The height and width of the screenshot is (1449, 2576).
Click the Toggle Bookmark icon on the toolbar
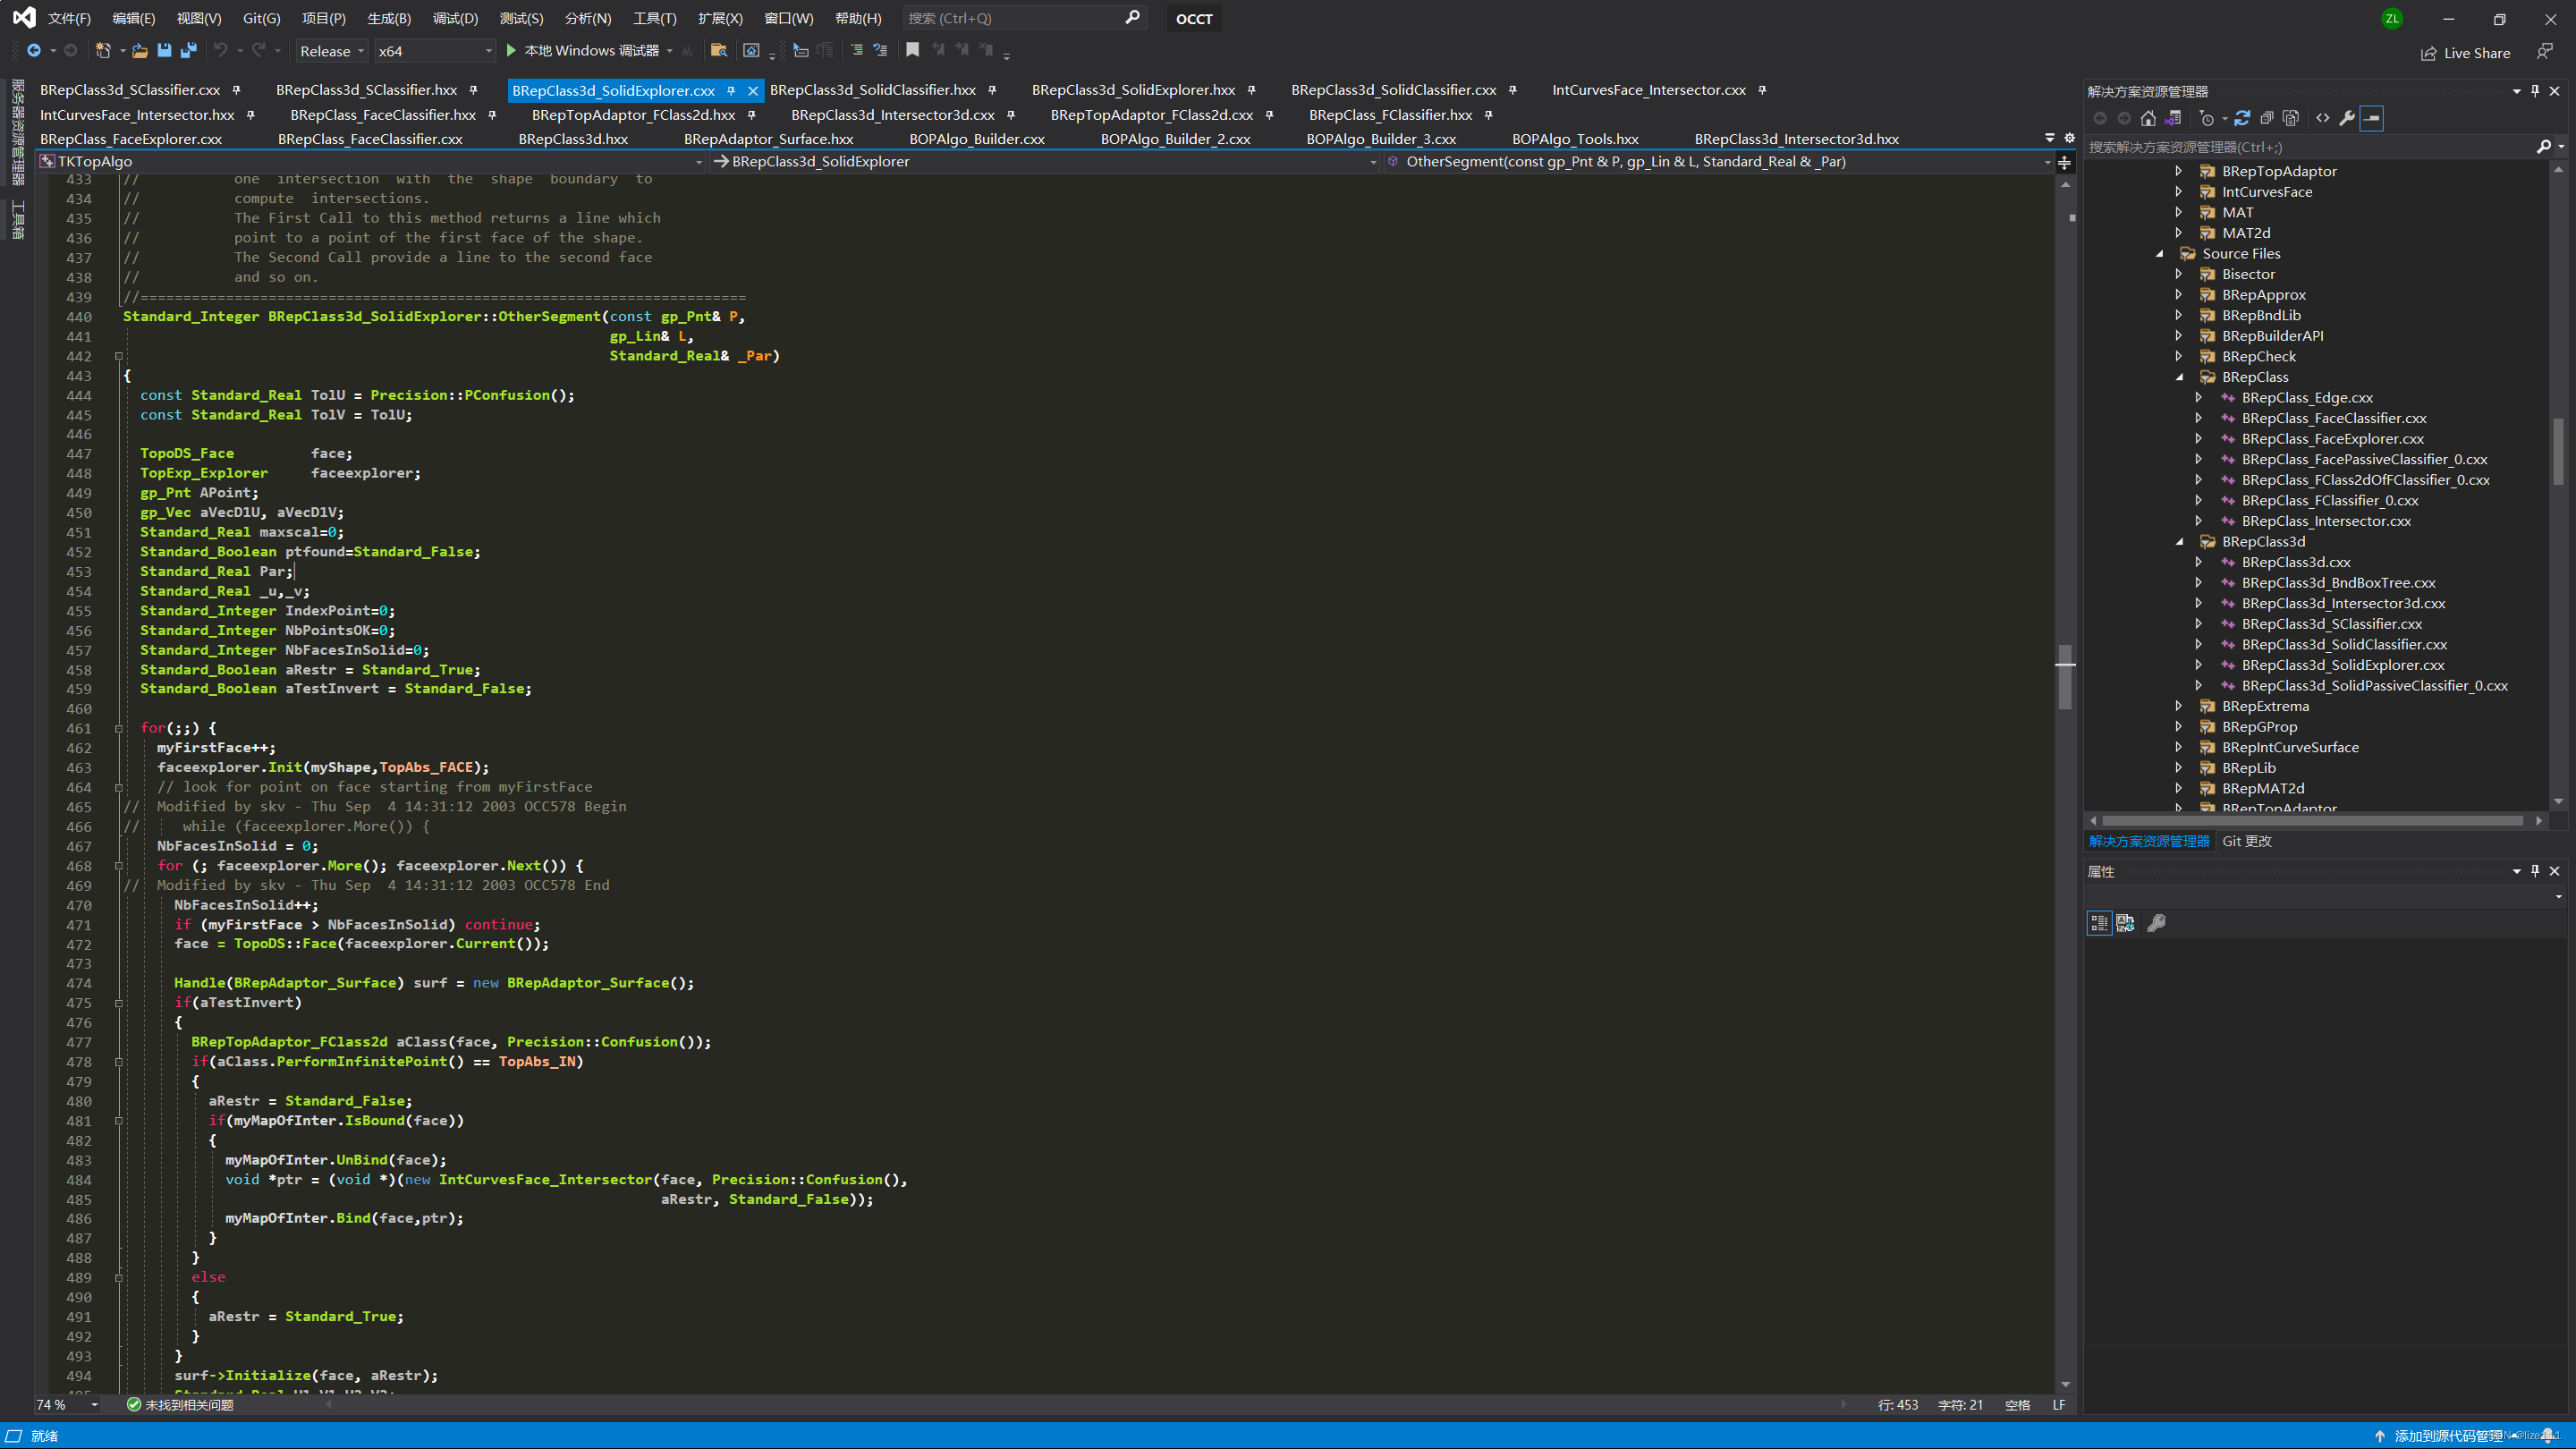(911, 50)
